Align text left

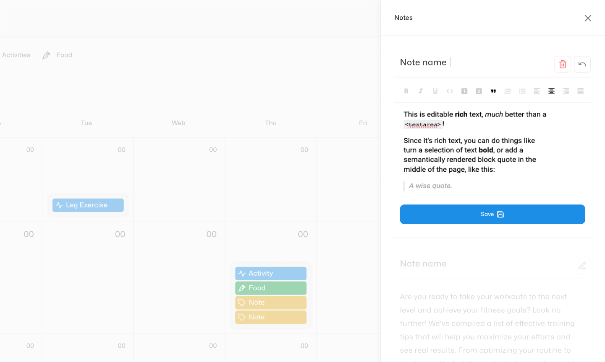pyautogui.click(x=537, y=91)
